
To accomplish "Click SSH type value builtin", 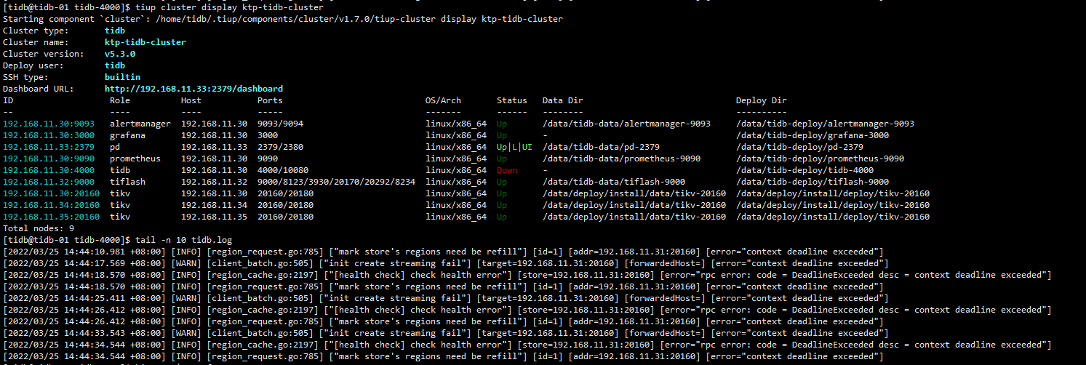I will (122, 77).
